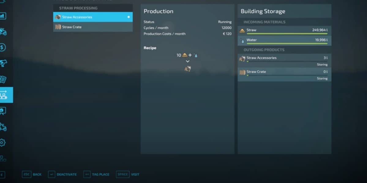Change Straw Crate output mode from Storing

pyautogui.click(x=322, y=78)
